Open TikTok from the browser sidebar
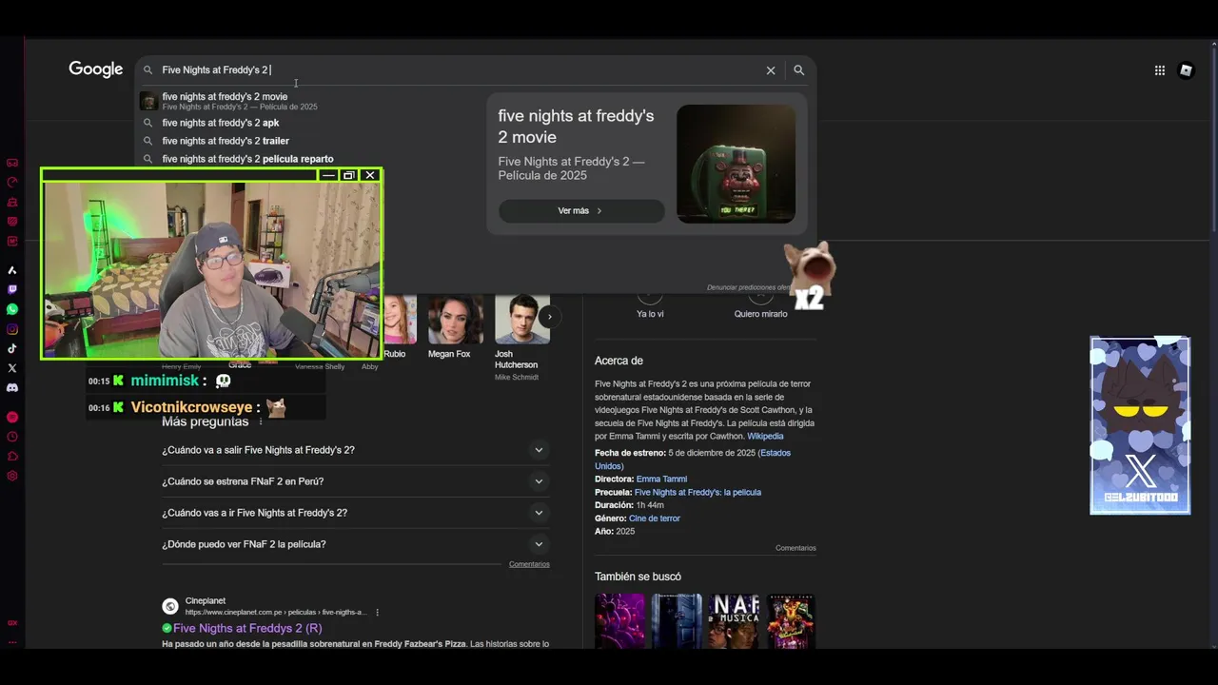Viewport: 1218px width, 685px height. pyautogui.click(x=12, y=348)
